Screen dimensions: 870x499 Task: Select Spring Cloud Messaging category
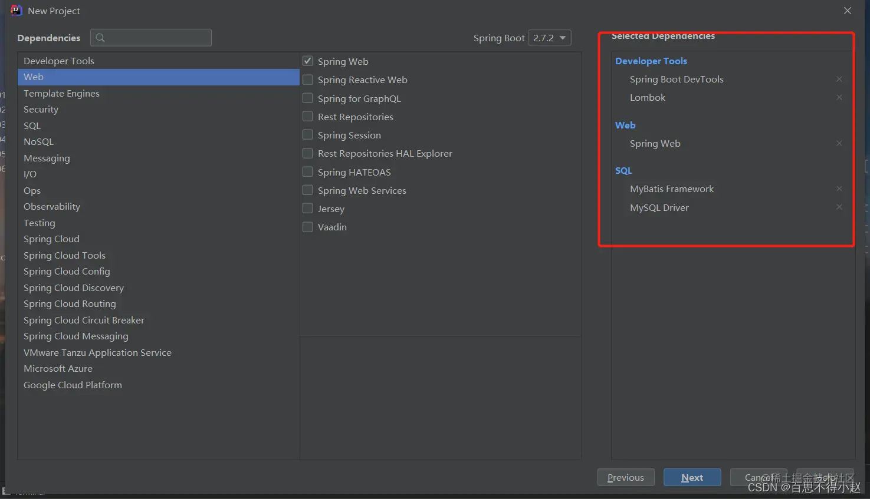159,336
